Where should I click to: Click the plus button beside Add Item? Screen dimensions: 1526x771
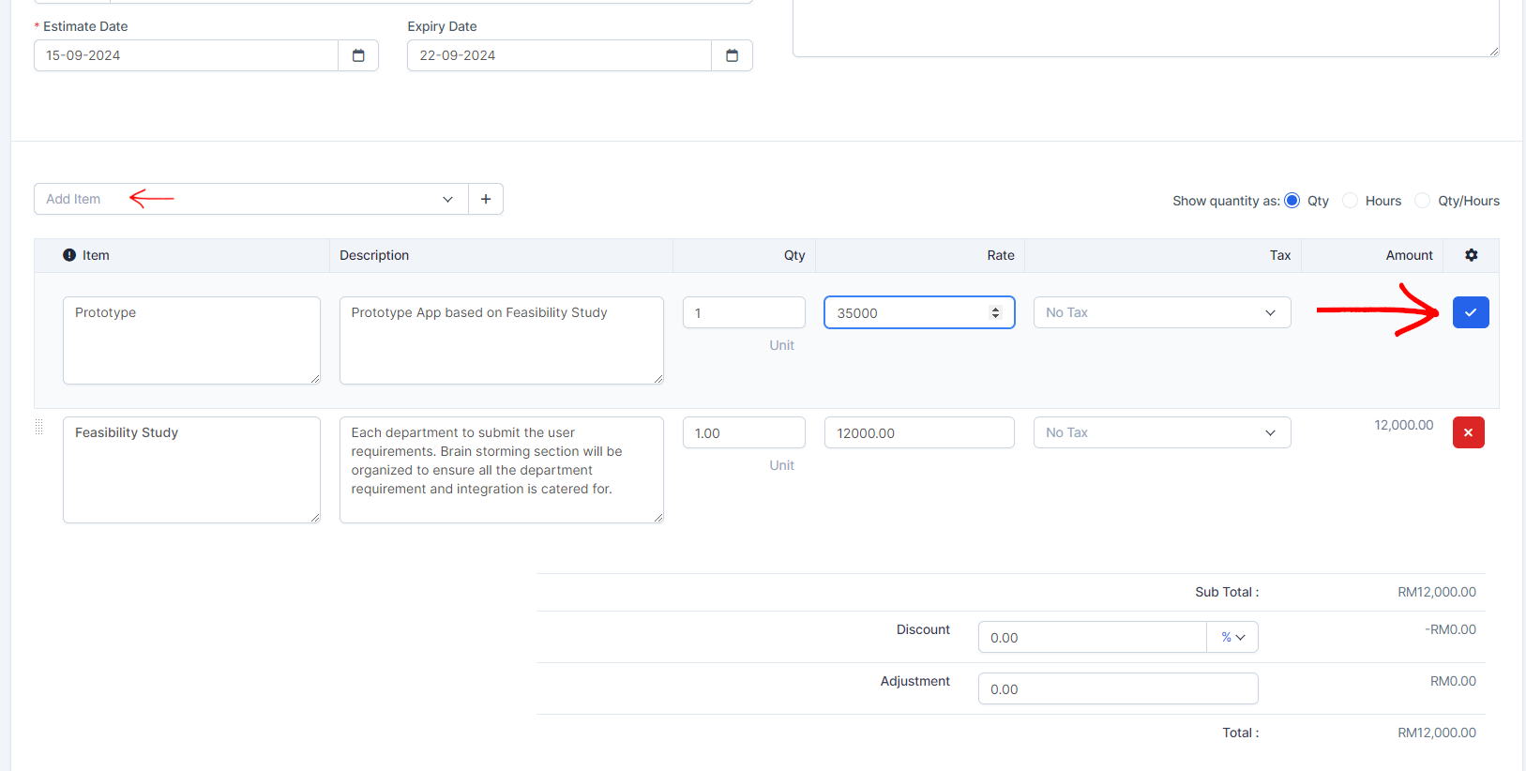[x=486, y=199]
